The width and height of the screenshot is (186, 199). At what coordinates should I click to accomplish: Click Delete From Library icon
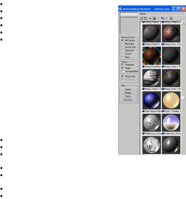167,19
